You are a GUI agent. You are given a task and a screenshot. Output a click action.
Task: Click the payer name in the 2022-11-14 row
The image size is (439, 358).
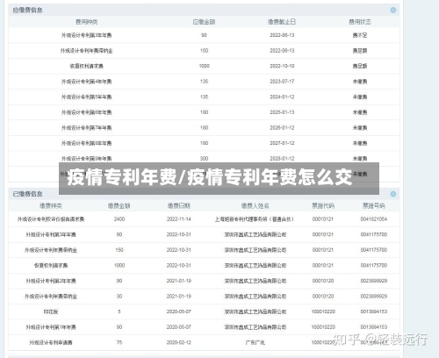[x=255, y=219]
